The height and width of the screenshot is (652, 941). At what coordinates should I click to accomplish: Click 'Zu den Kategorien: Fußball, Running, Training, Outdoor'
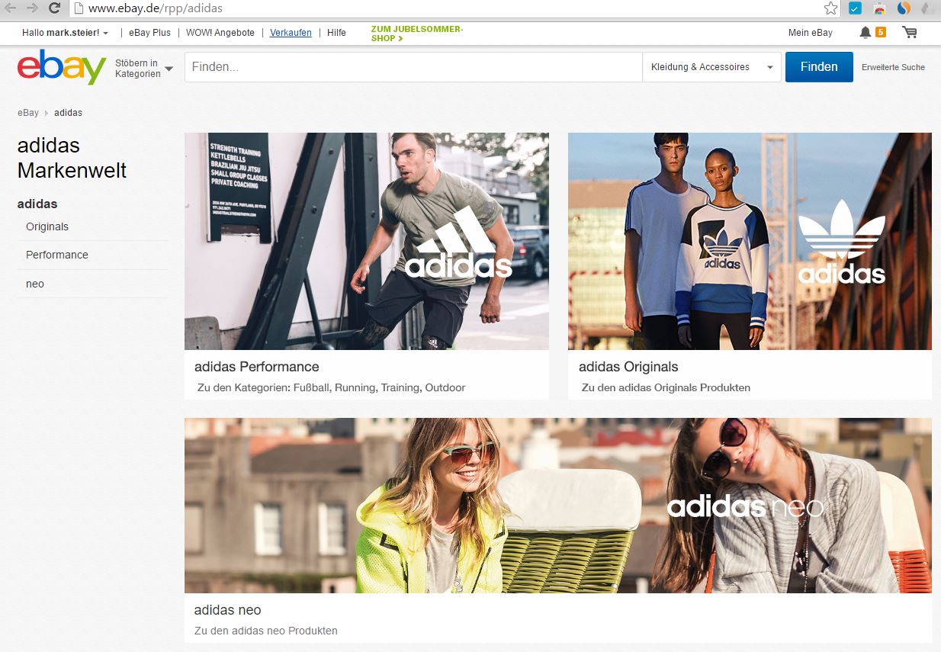pyautogui.click(x=331, y=387)
